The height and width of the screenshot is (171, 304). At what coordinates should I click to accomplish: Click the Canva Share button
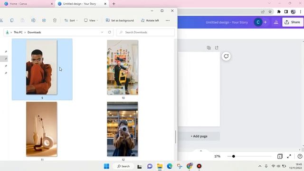coord(293,22)
